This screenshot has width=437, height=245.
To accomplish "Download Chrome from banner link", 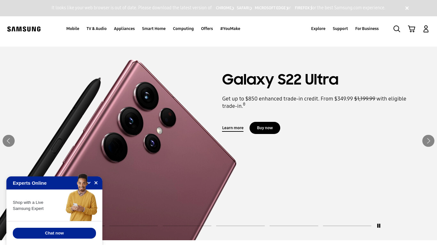I will pyautogui.click(x=225, y=8).
